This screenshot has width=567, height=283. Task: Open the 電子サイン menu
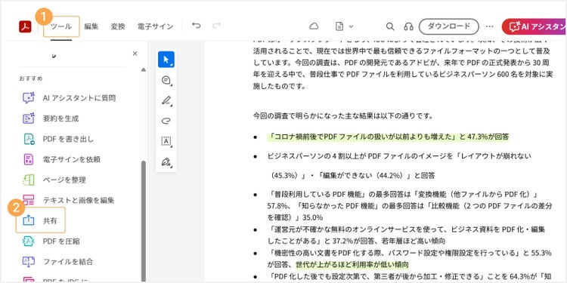point(155,26)
